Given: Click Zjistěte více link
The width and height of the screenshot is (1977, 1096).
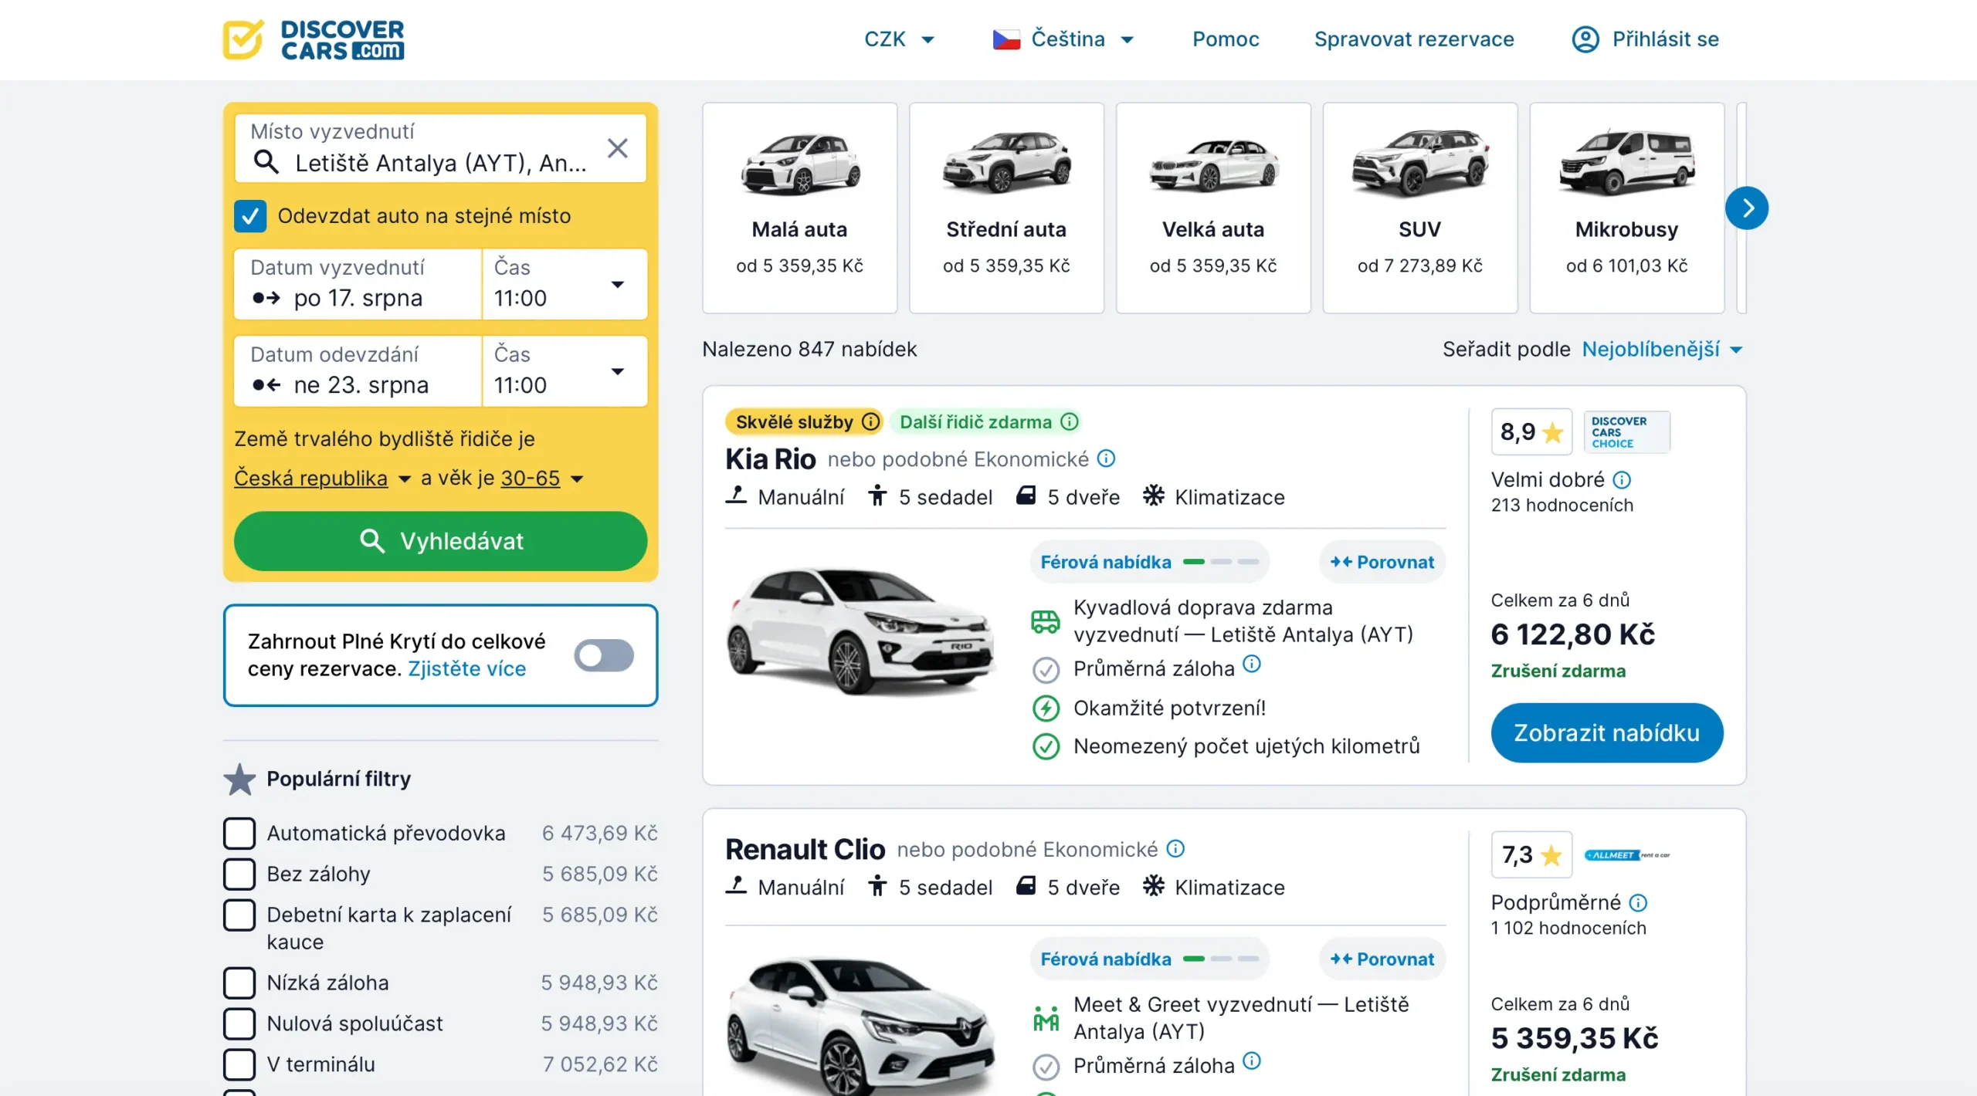Looking at the screenshot, I should (467, 668).
